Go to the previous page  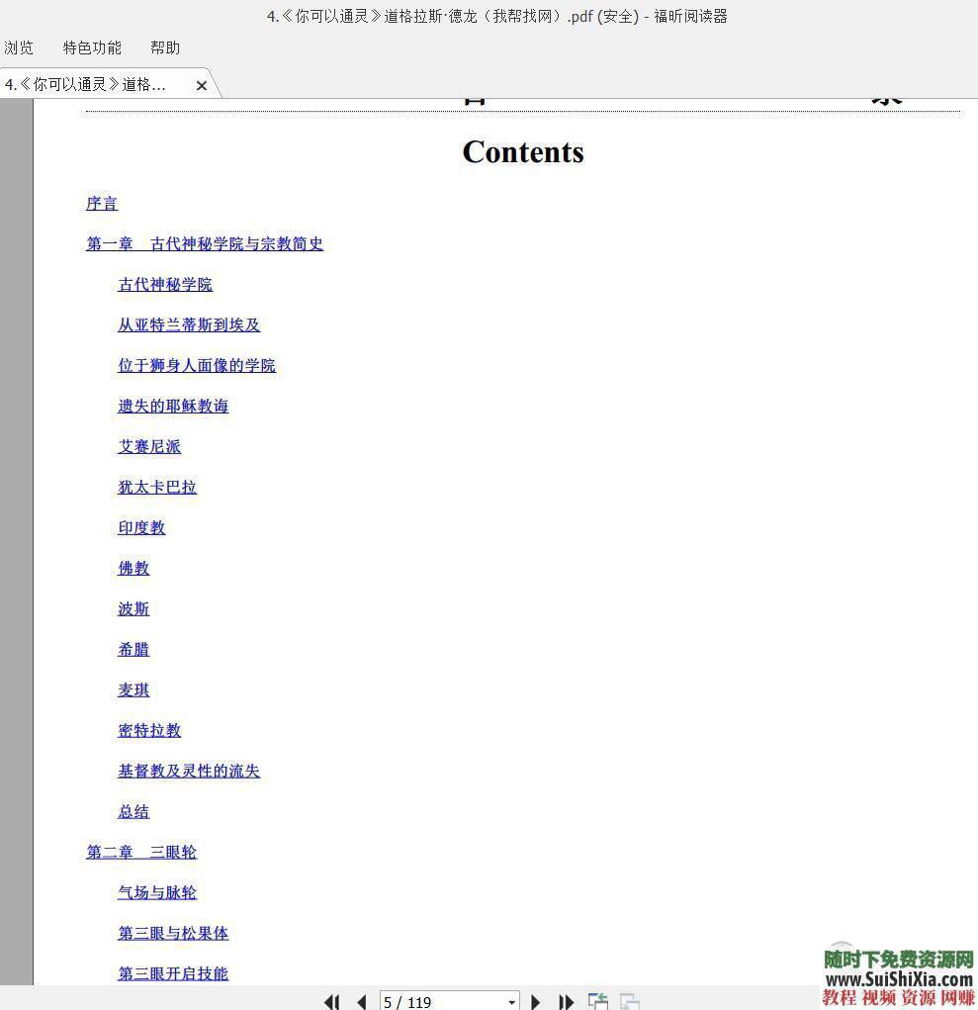coord(361,1002)
